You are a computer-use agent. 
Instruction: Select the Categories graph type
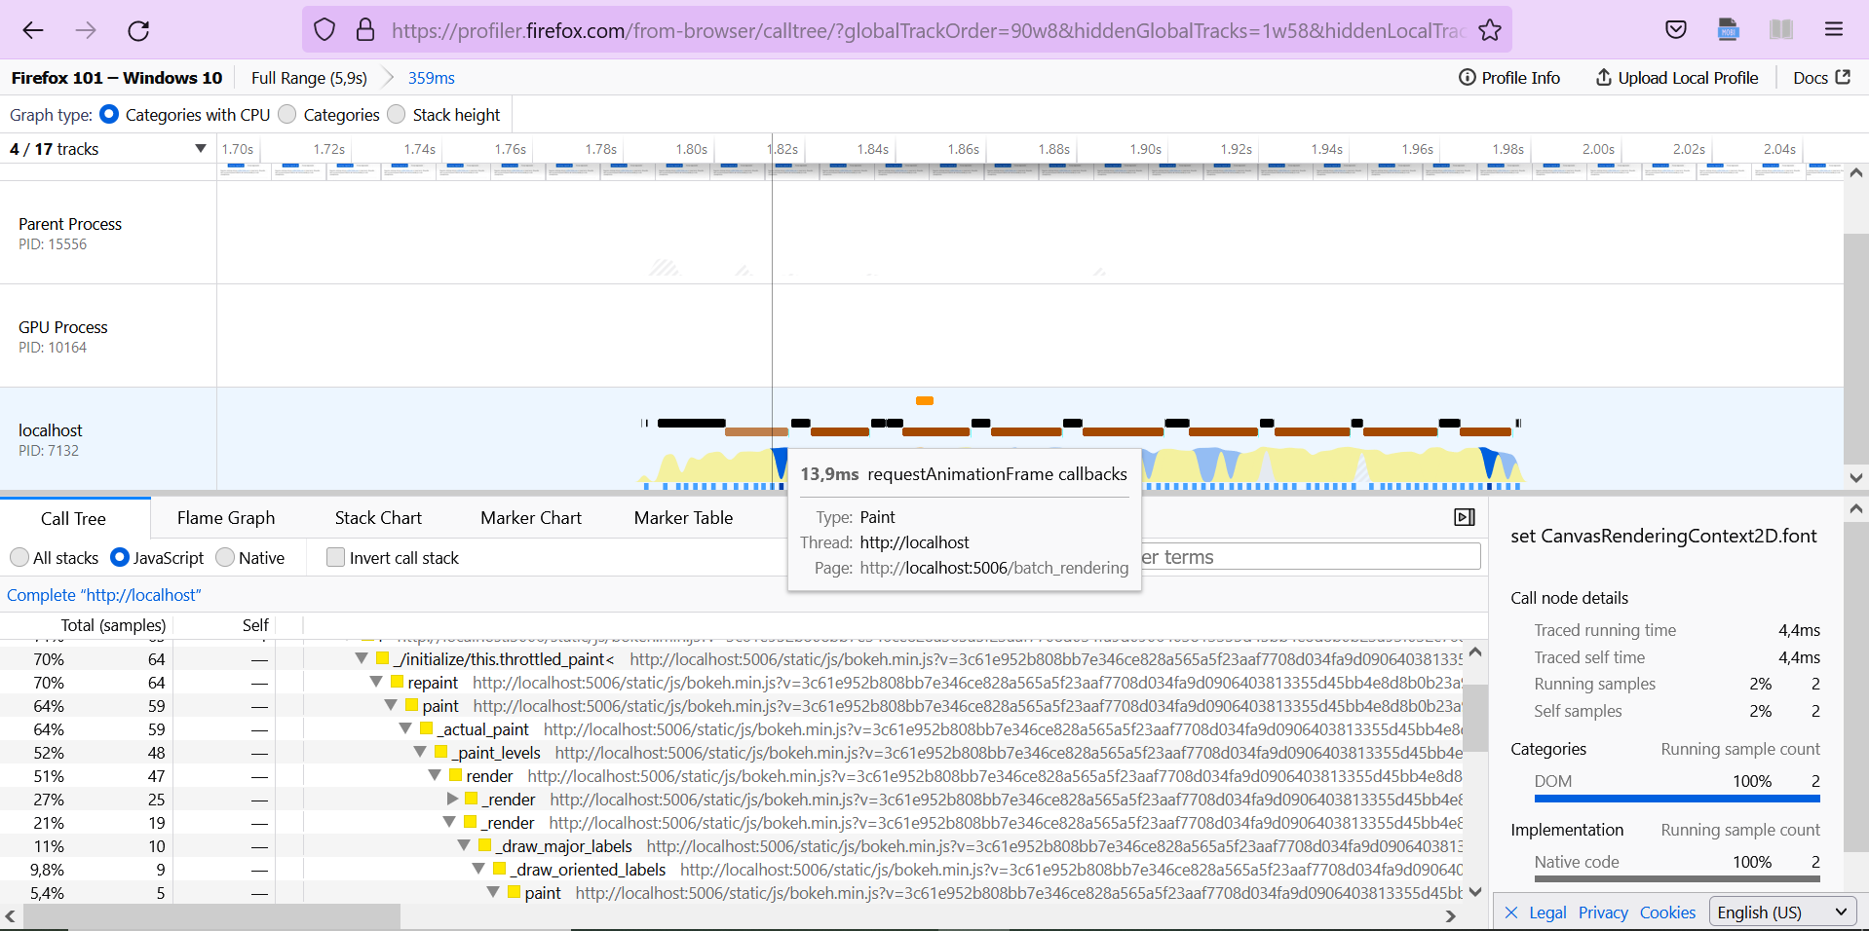tap(286, 114)
